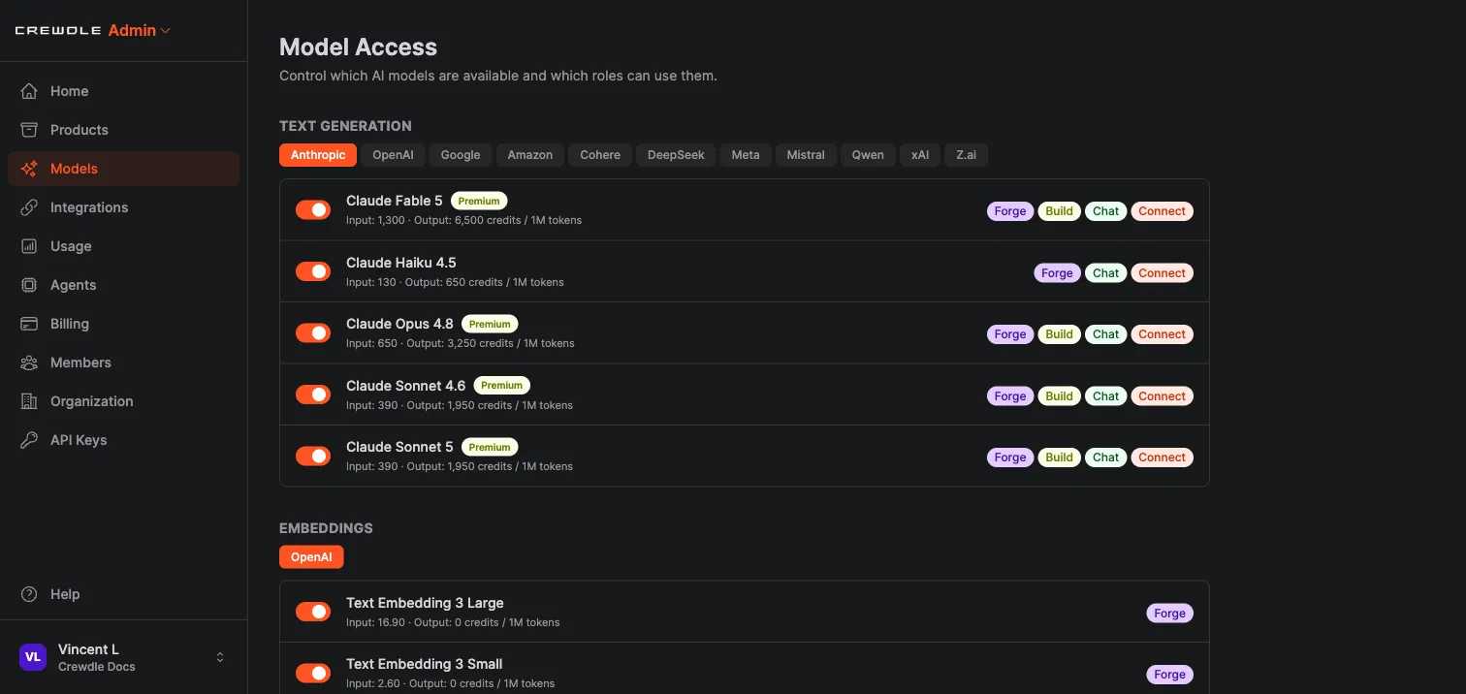Viewport: 1466px width, 694px height.
Task: Click the Models sparkle icon
Action: coord(30,169)
